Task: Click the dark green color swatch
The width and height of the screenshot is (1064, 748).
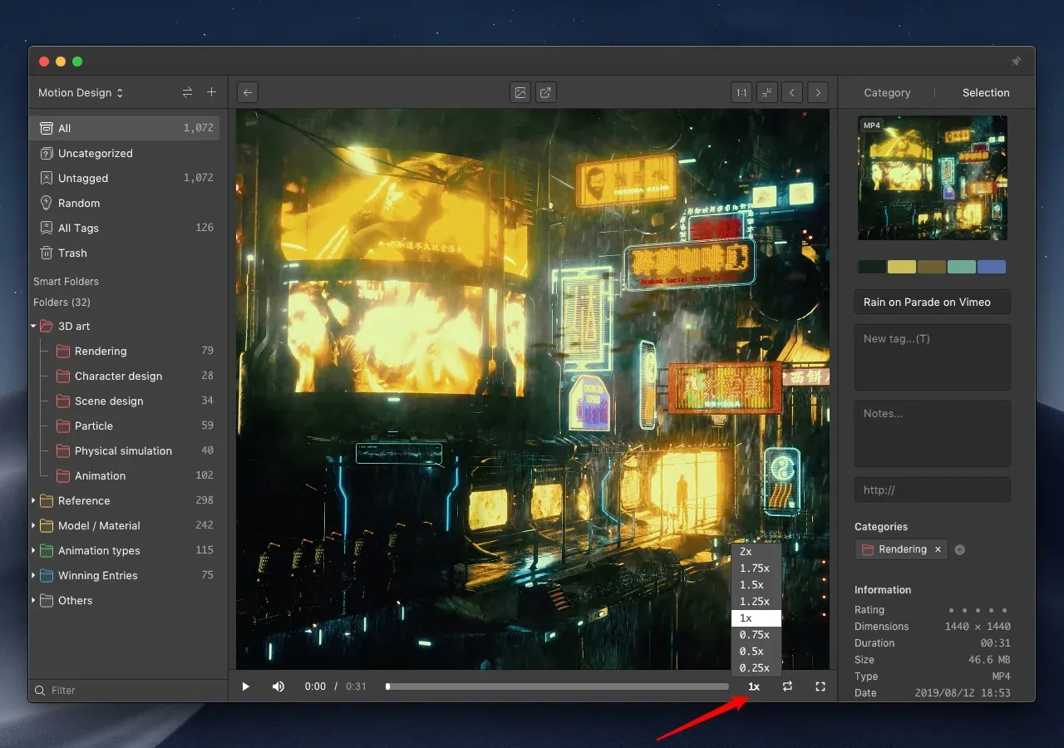Action: 872,267
